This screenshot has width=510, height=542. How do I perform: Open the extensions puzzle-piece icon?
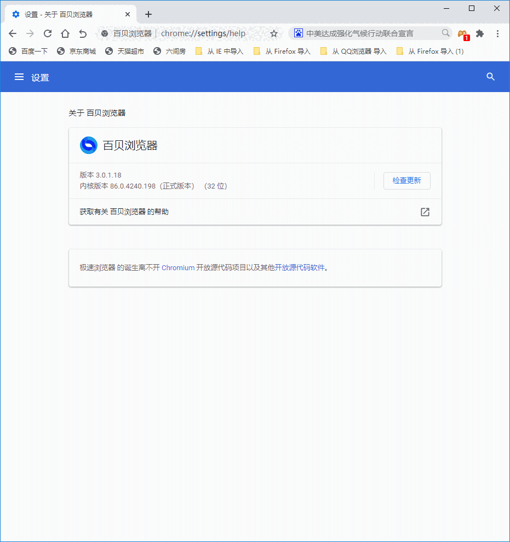tap(480, 33)
